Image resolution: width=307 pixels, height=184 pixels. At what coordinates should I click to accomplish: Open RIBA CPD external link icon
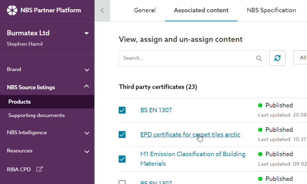(40, 169)
